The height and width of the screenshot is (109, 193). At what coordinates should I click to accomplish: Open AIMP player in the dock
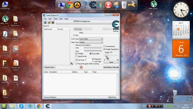[x=77, y=5]
